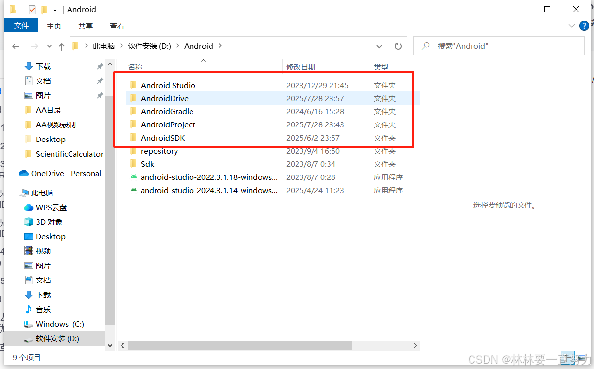The width and height of the screenshot is (594, 369).
Task: Select the AndroidProject folder icon
Action: [x=133, y=124]
